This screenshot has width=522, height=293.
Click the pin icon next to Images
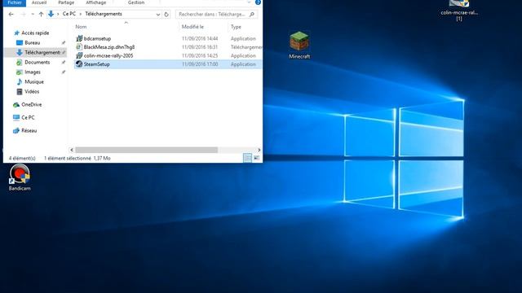pyautogui.click(x=64, y=72)
